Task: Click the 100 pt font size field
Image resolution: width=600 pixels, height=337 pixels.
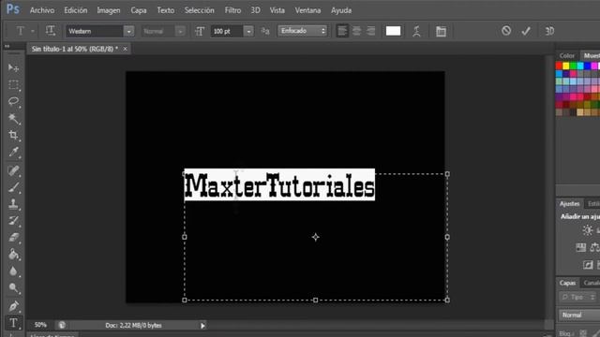Action: pos(227,31)
